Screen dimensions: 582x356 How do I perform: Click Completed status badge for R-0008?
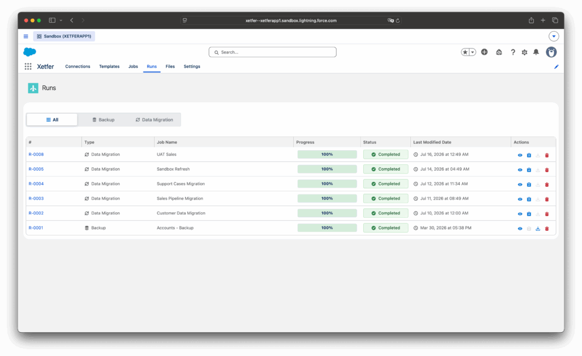click(x=386, y=155)
